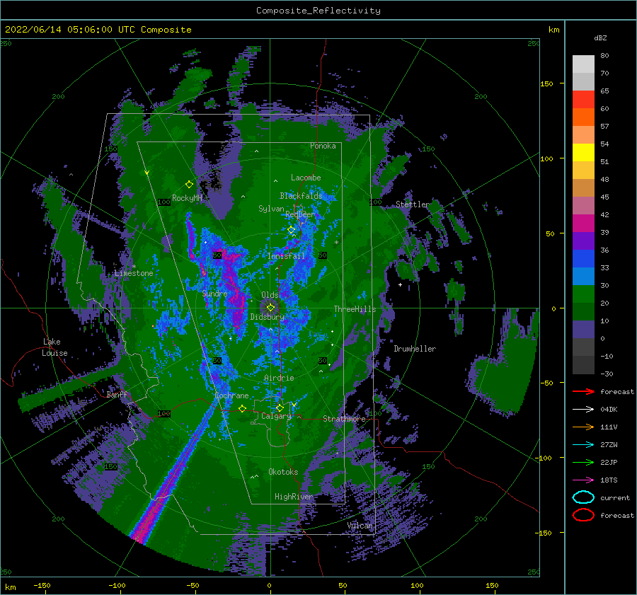
Task: Select the yellow diamond marker below RedDeer
Action: [292, 230]
